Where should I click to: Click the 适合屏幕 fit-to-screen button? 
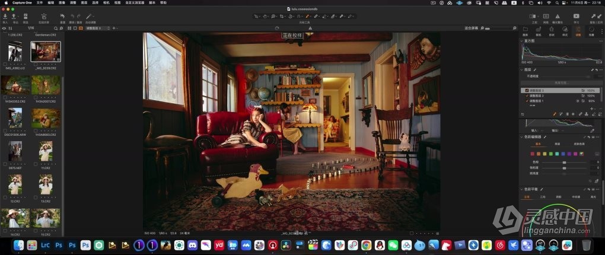pos(470,28)
